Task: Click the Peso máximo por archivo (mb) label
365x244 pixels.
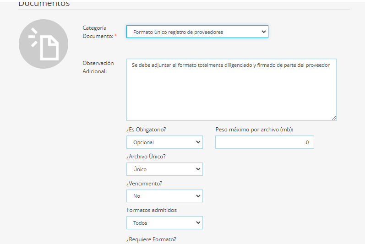Action: (x=254, y=130)
